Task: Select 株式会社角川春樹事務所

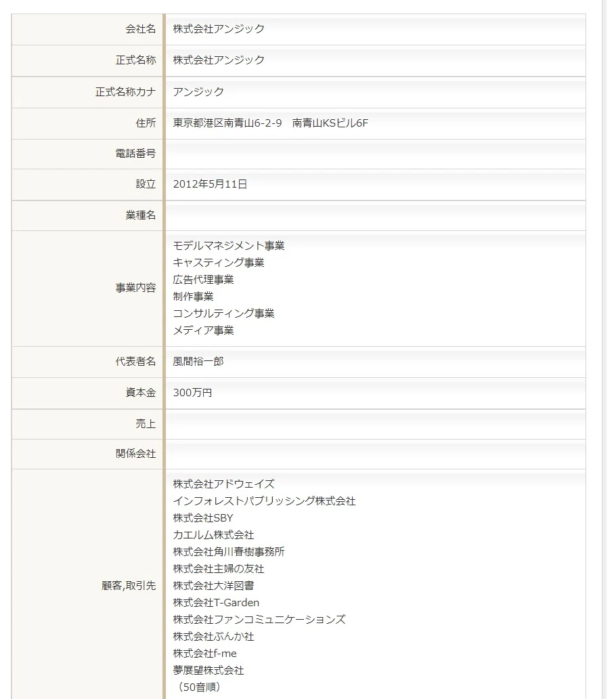Action: coord(229,552)
